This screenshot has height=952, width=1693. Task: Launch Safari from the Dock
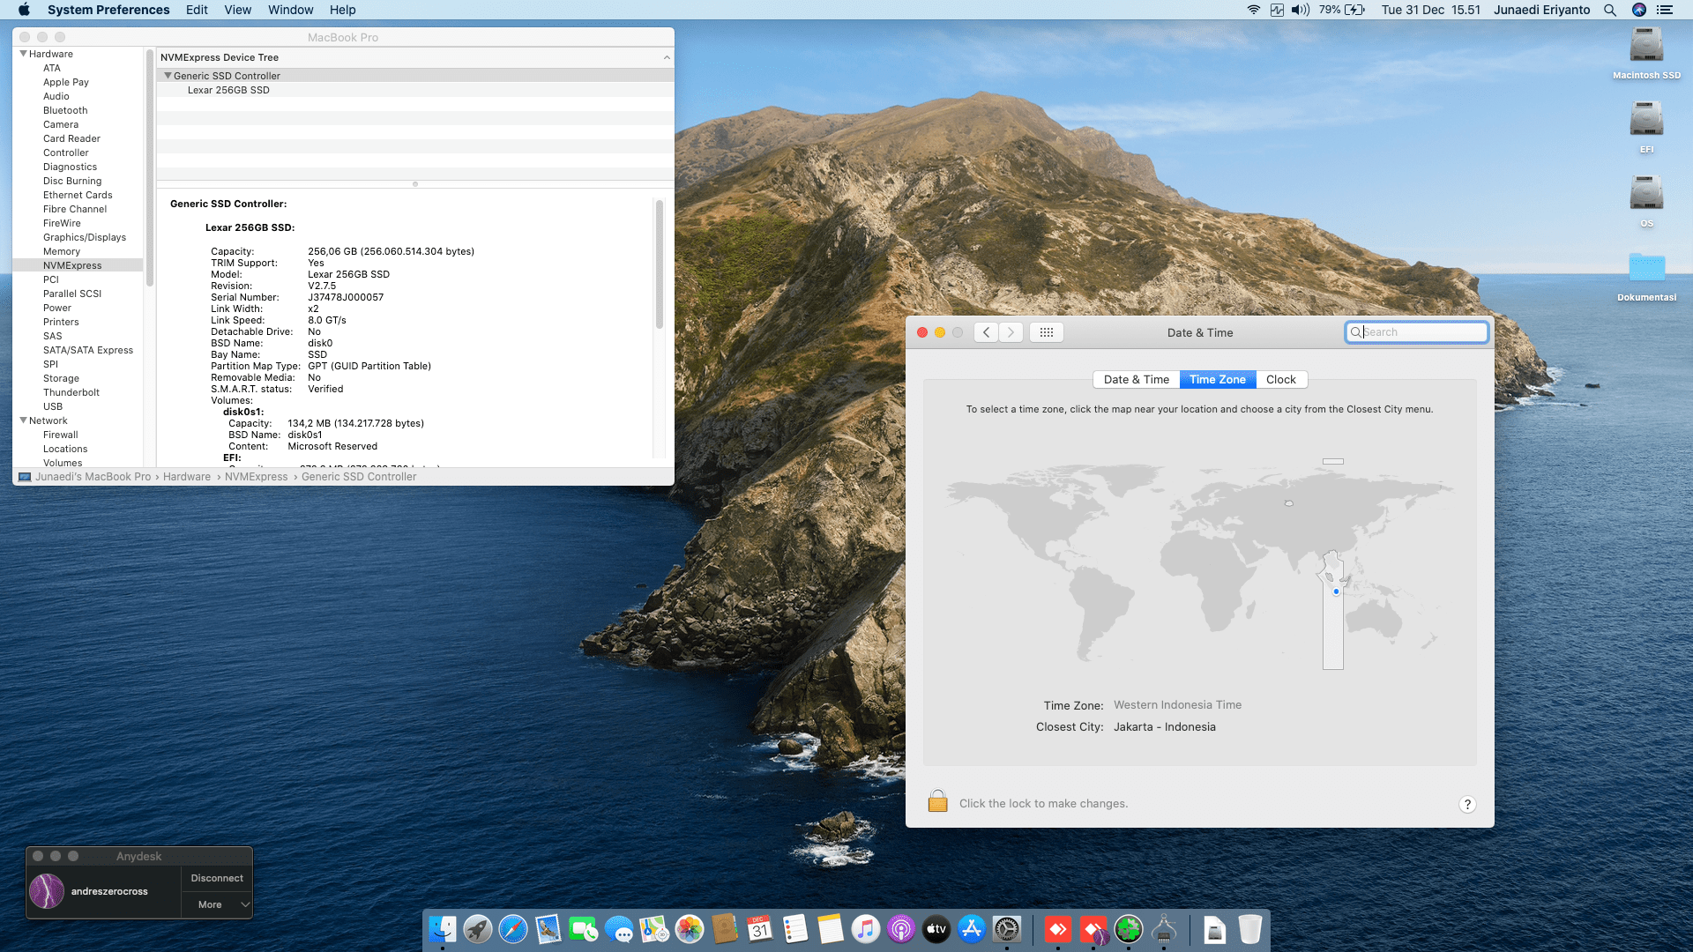pyautogui.click(x=512, y=929)
